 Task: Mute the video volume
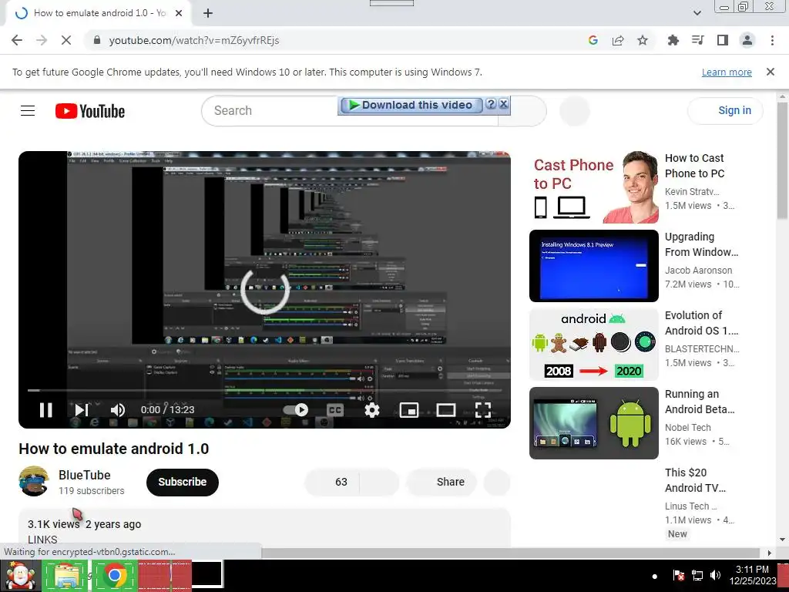point(118,410)
